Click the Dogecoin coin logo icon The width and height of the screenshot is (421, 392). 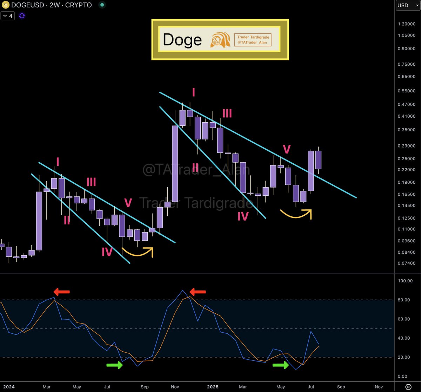pyautogui.click(x=5, y=5)
